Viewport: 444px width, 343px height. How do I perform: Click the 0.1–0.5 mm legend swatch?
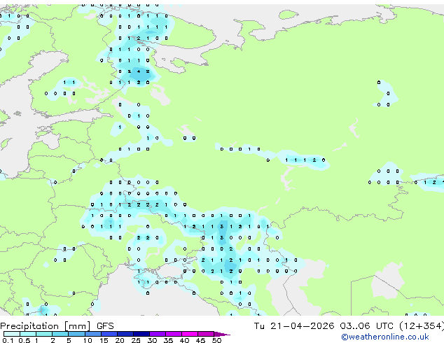click(x=12, y=334)
